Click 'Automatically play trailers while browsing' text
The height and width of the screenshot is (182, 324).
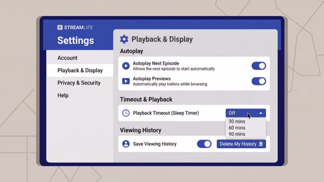pos(170,84)
